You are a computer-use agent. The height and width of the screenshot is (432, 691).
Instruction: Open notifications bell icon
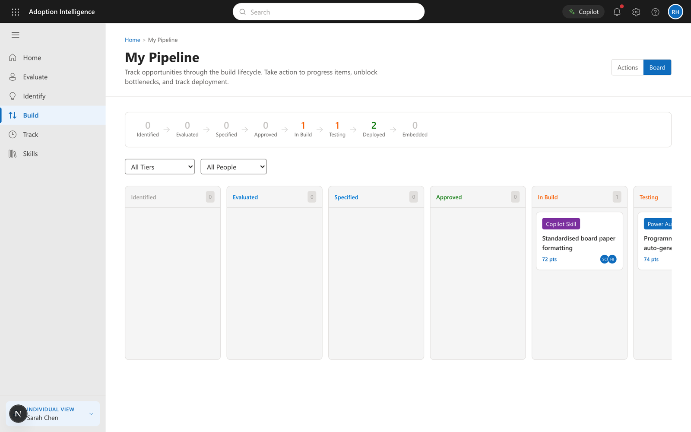click(617, 12)
